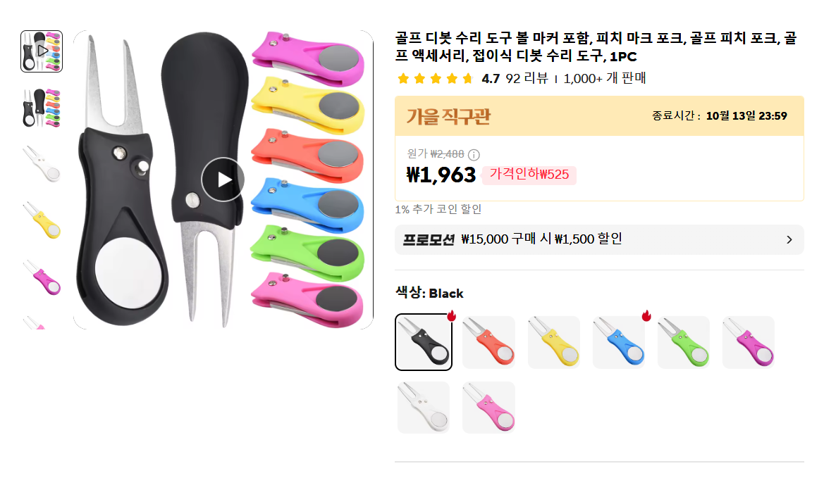Screen dimensions: 824x478
Task: Select the black divot tool color option
Action: tap(424, 342)
